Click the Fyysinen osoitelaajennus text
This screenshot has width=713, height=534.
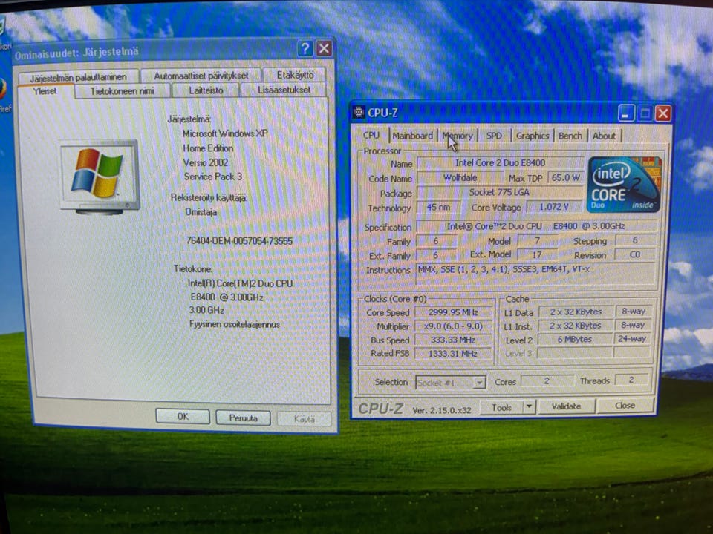pyautogui.click(x=235, y=325)
